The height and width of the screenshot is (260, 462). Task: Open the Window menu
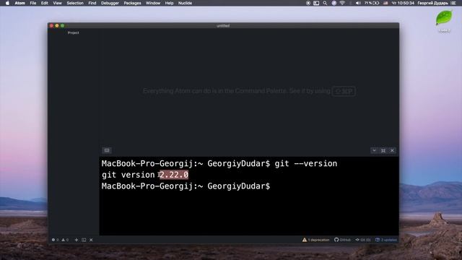[153, 3]
